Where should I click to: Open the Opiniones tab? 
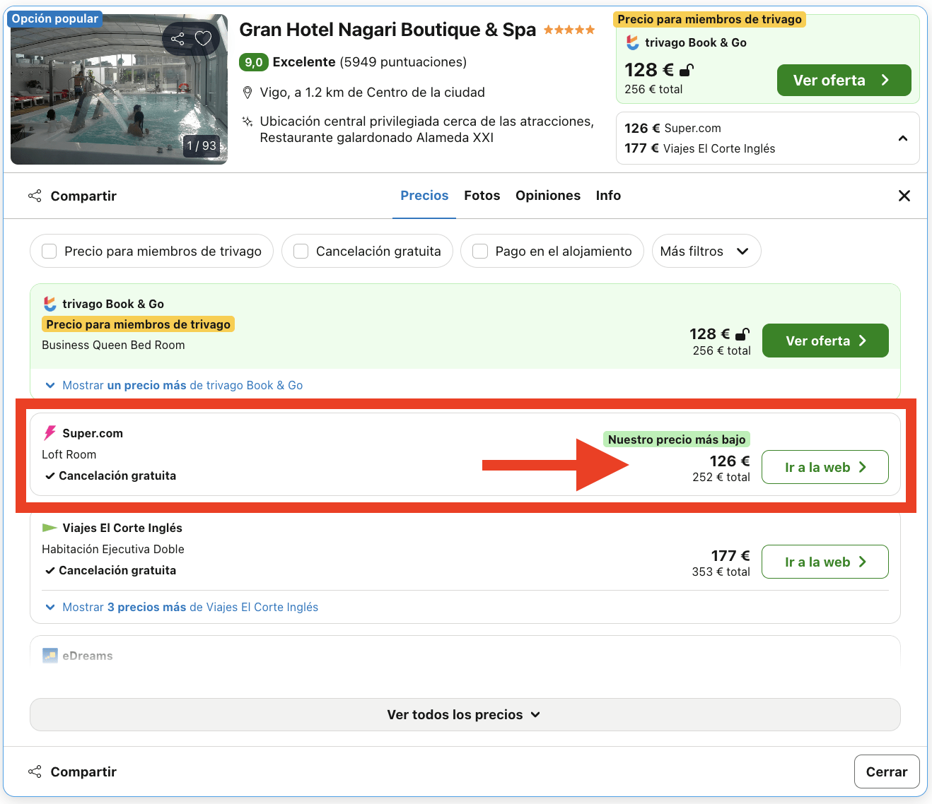(x=547, y=196)
